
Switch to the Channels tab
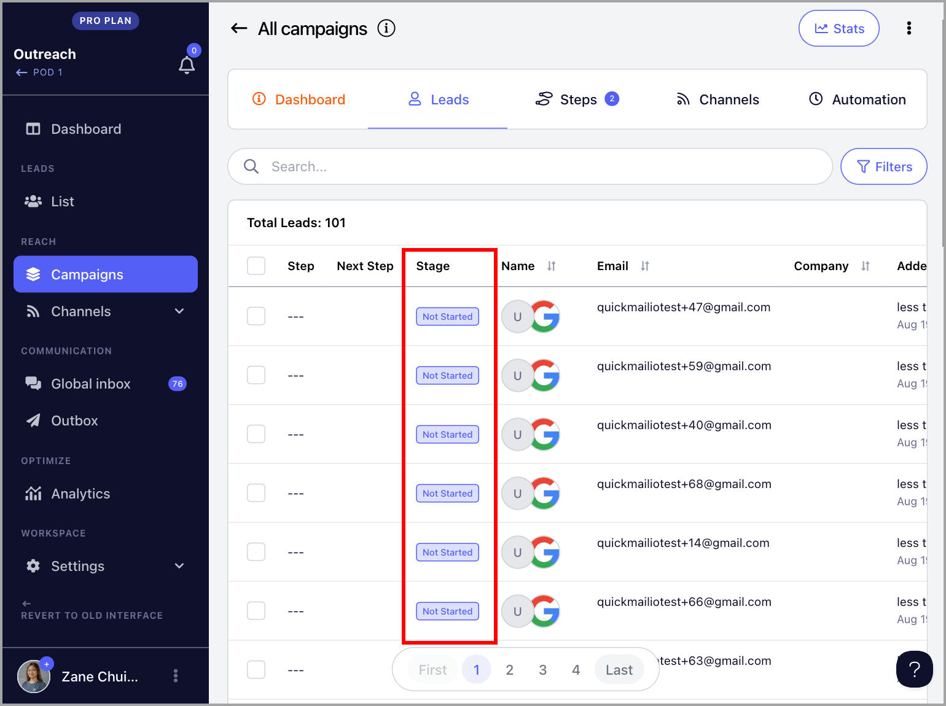[717, 99]
